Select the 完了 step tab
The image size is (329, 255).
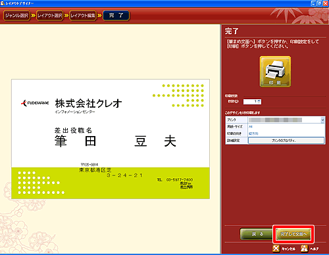point(116,16)
